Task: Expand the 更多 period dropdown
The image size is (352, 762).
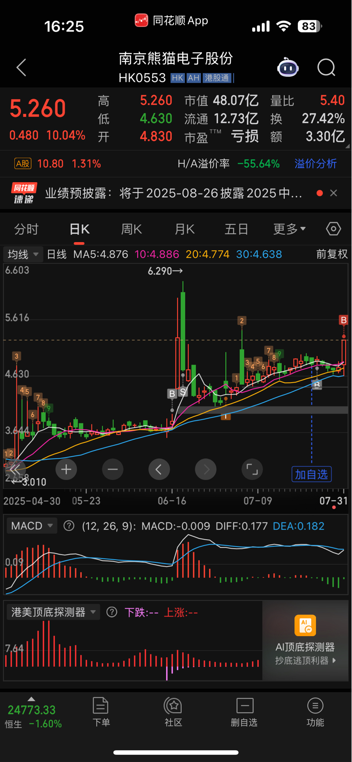Action: tap(289, 229)
